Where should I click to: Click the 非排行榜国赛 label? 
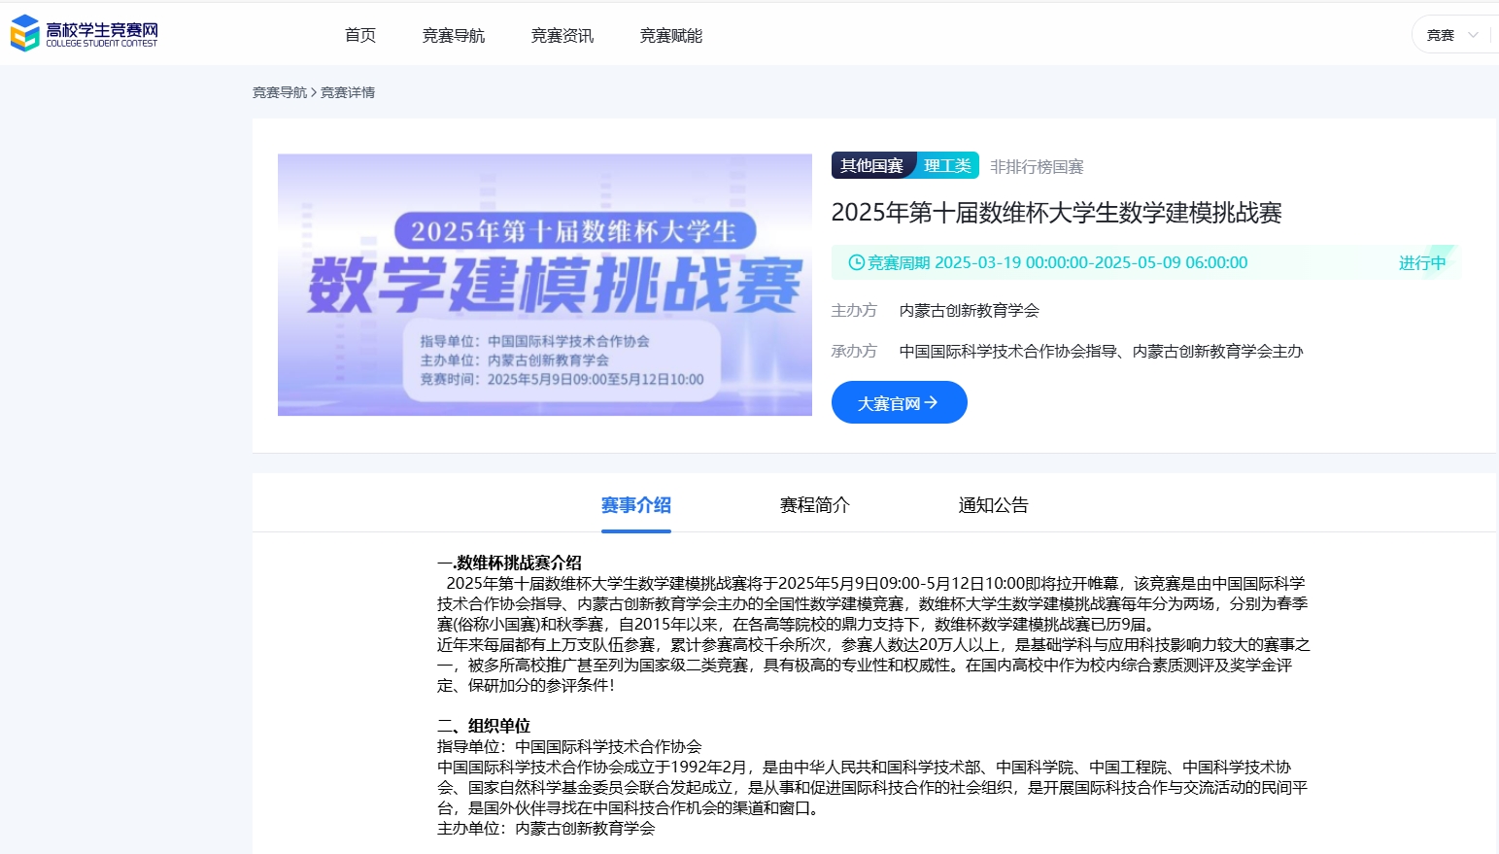click(1037, 167)
